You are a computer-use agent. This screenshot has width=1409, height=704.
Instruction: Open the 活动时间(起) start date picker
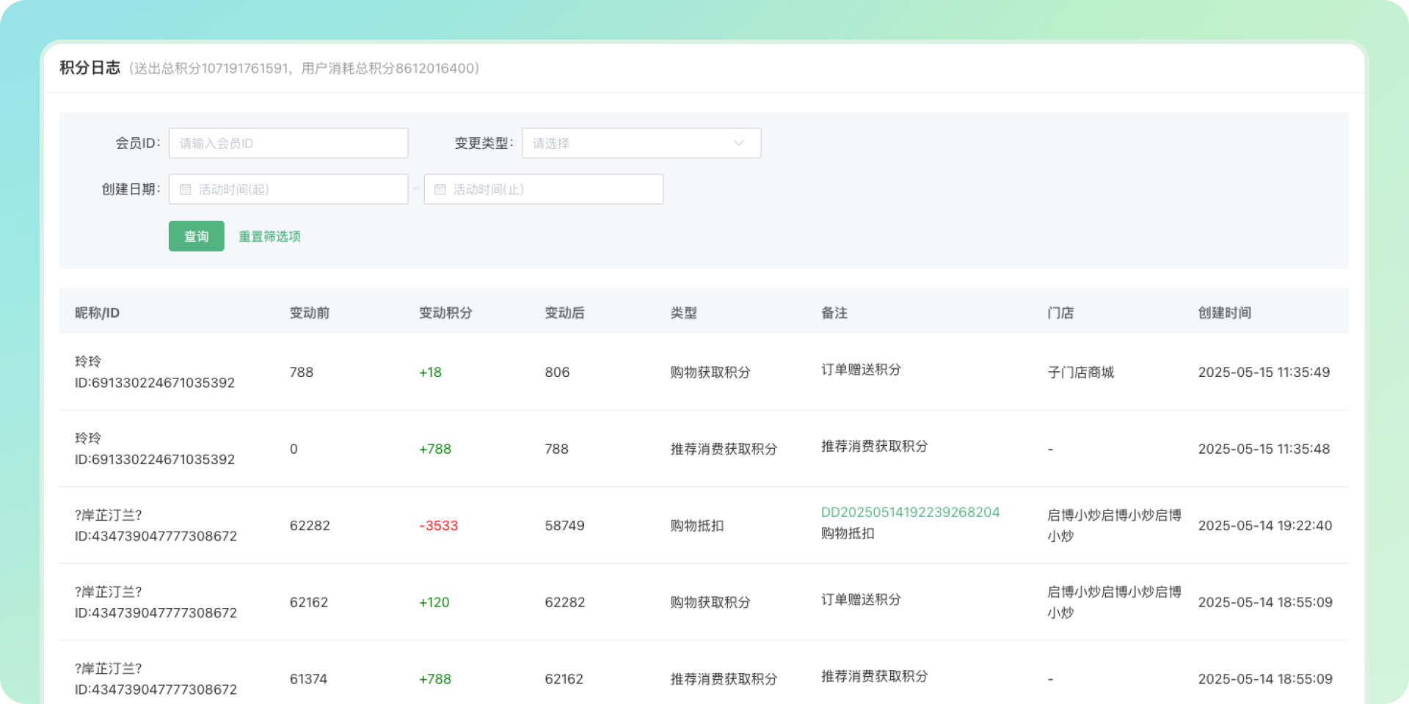tap(288, 189)
